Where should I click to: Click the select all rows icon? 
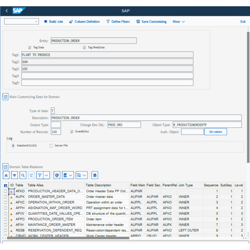coord(6,185)
